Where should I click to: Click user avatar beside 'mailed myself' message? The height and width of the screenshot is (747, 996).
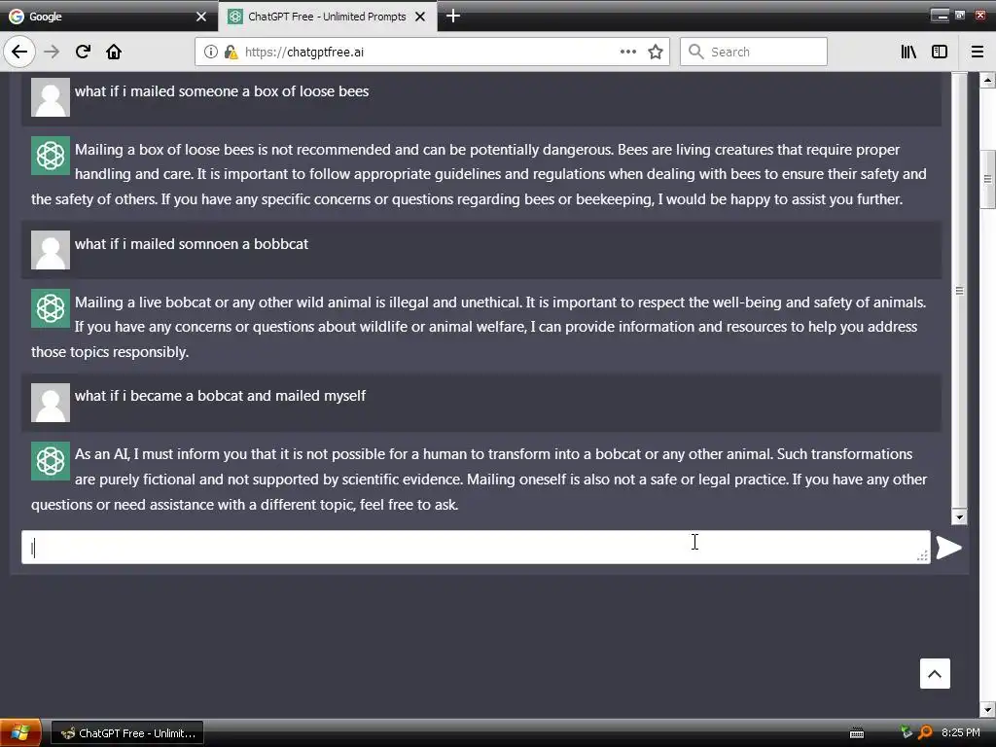pyautogui.click(x=51, y=402)
